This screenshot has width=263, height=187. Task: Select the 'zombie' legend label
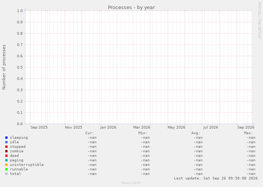tap(17, 151)
